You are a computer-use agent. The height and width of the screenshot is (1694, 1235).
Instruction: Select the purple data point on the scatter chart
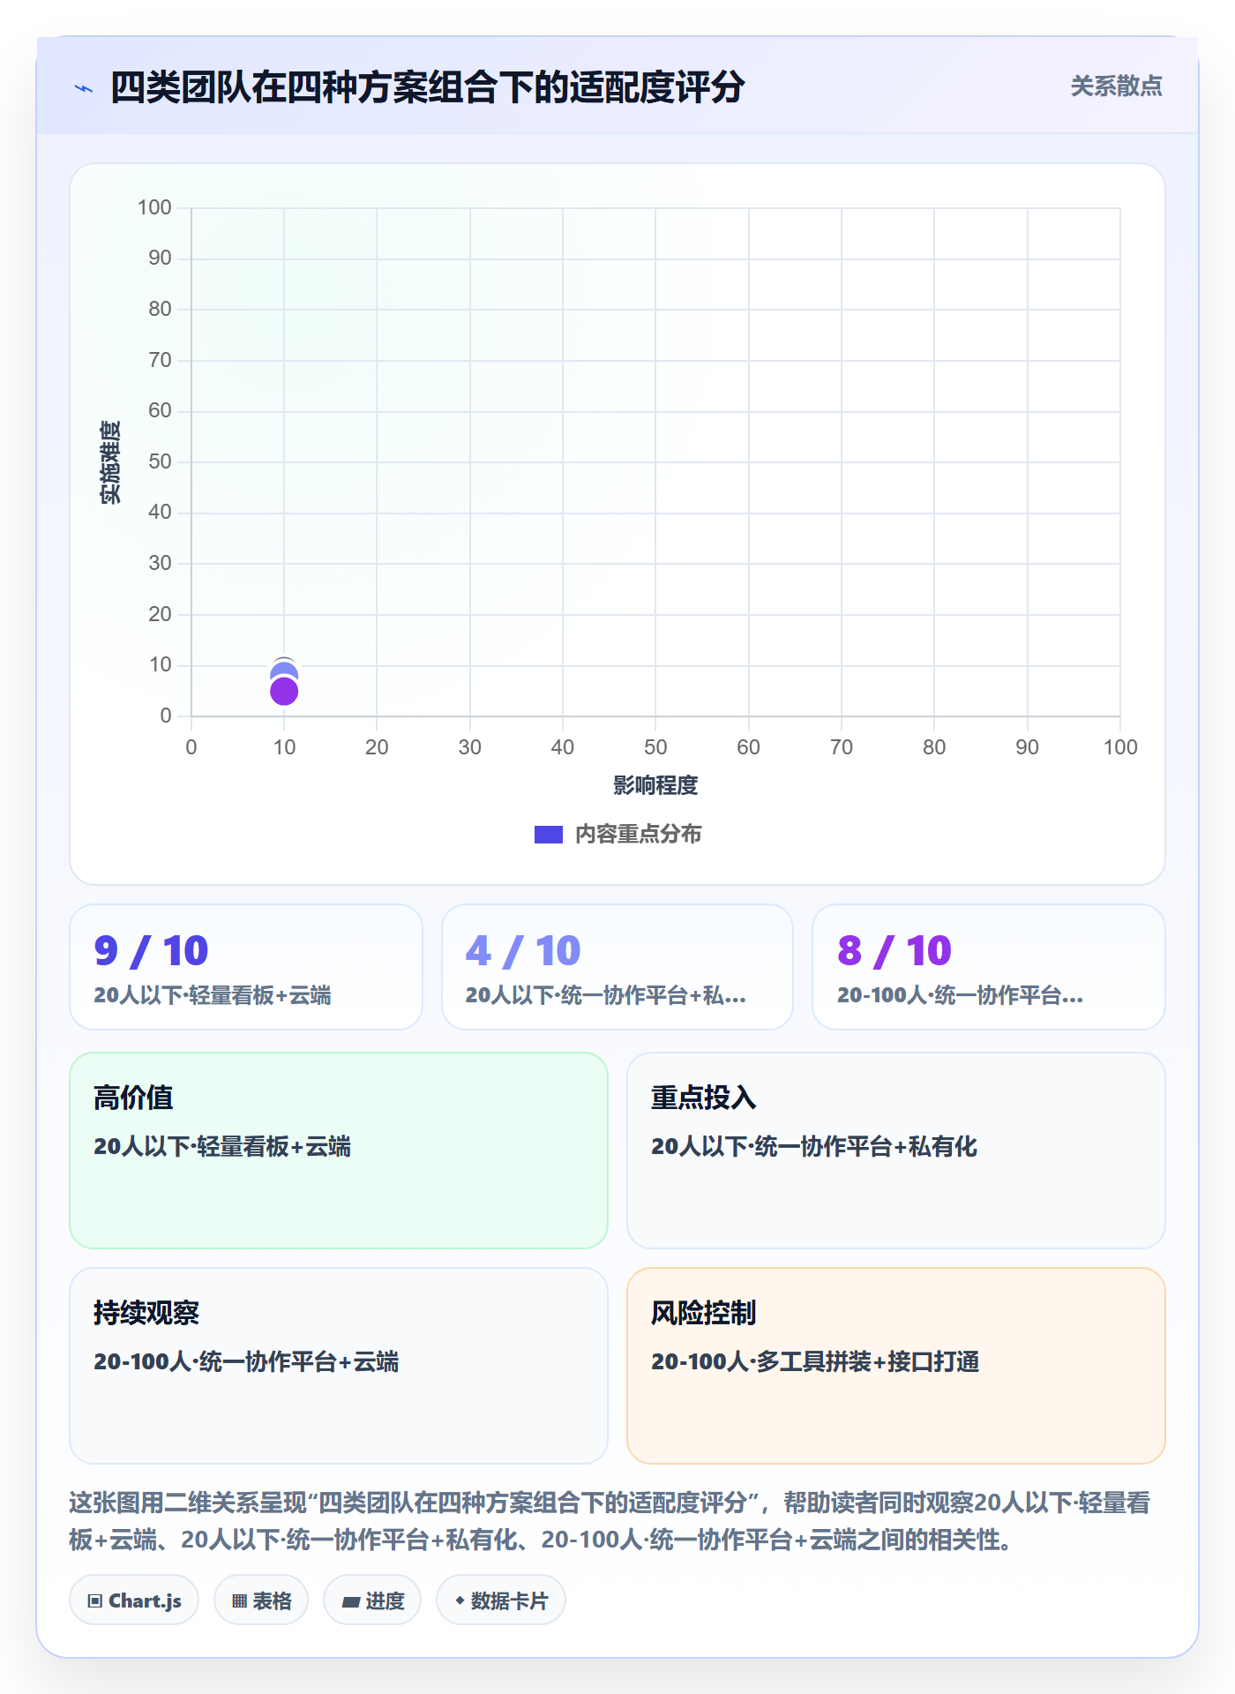[284, 692]
